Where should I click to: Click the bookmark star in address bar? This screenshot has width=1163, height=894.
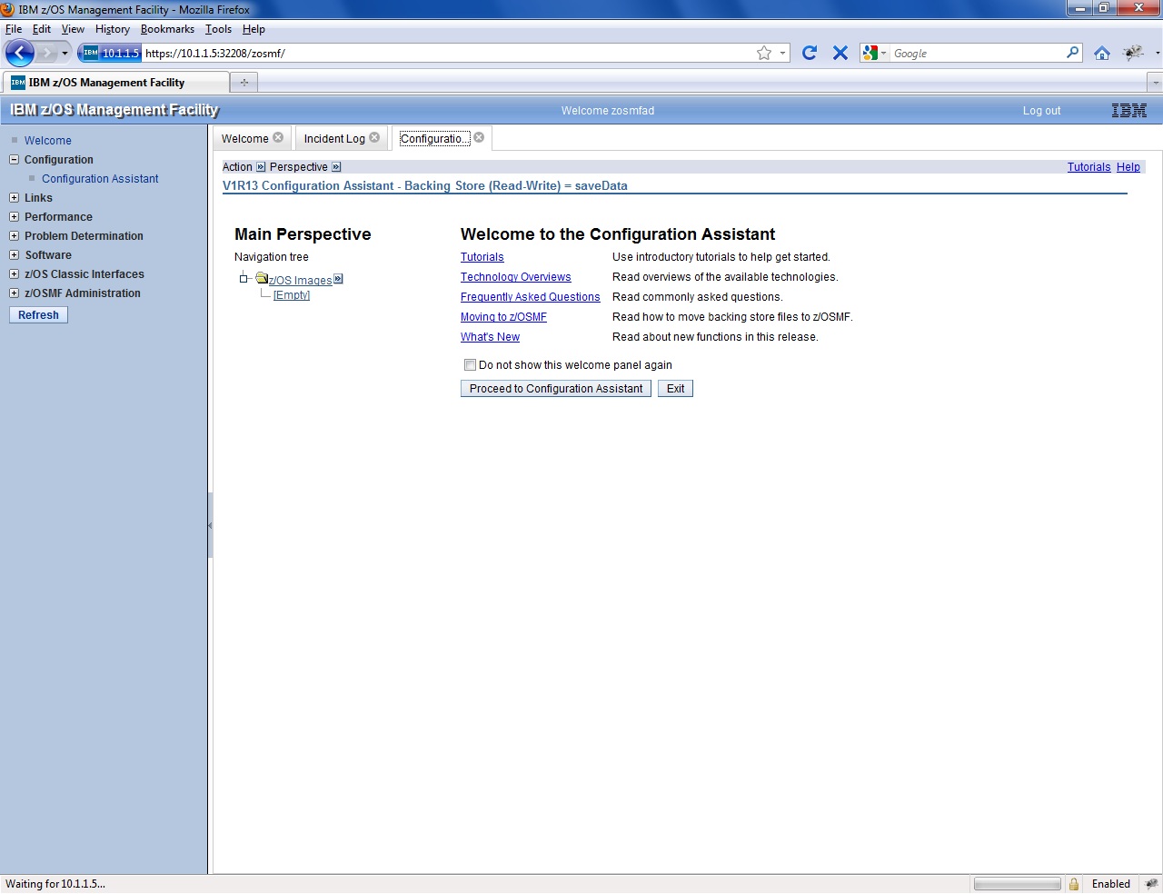tap(764, 53)
